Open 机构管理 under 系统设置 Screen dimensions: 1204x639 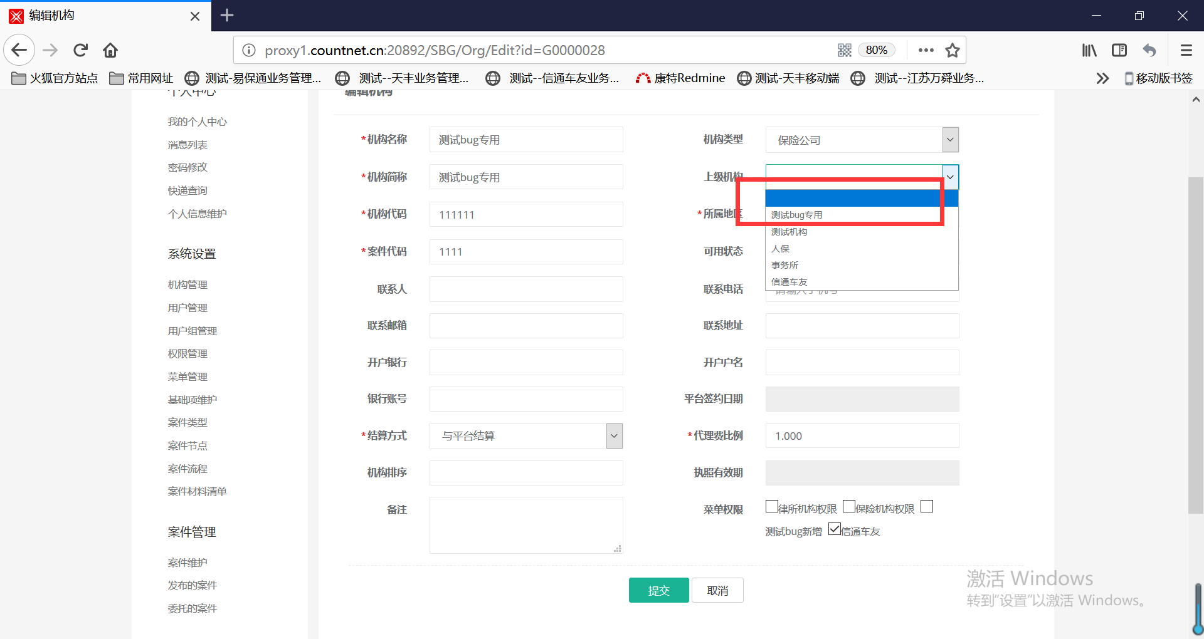187,284
